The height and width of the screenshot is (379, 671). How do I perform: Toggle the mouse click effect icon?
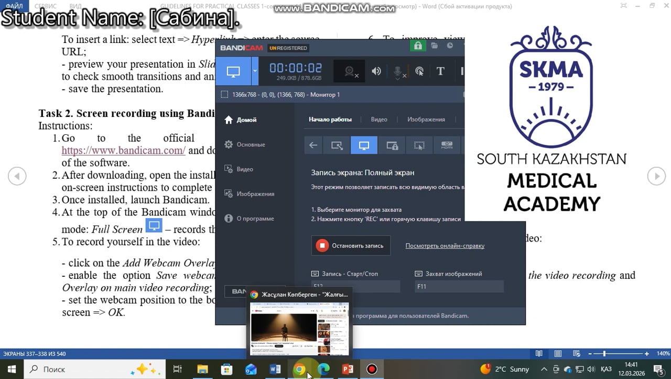pyautogui.click(x=419, y=71)
